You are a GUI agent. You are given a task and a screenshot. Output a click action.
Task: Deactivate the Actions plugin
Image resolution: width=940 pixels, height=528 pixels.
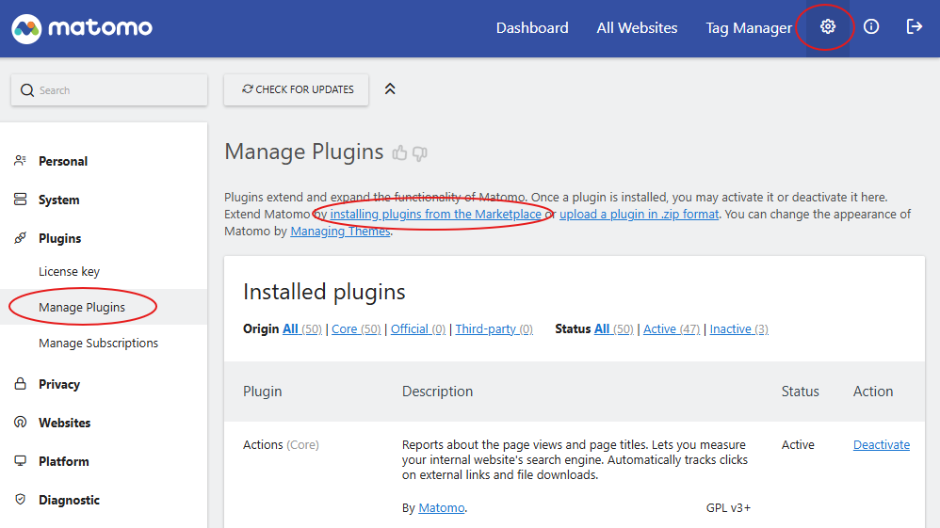pos(881,445)
